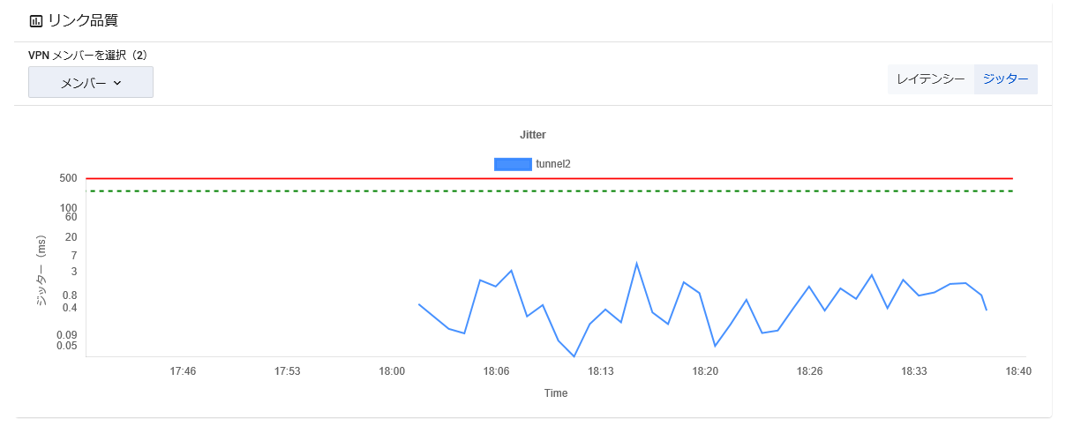Click the link quality chart icon in header

pos(36,20)
